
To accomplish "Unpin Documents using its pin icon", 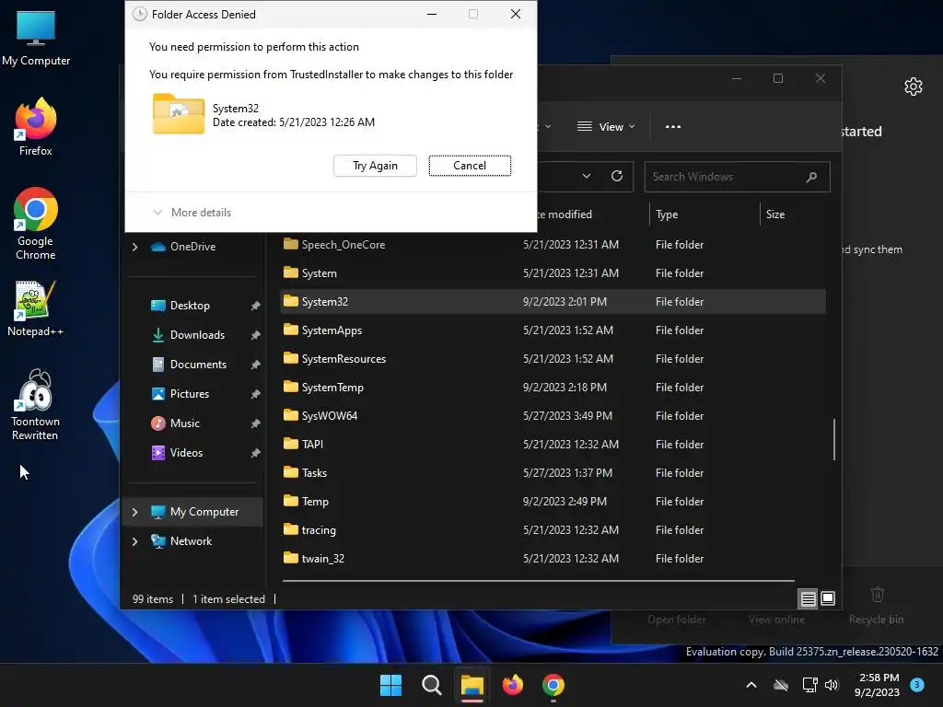I will click(x=256, y=365).
